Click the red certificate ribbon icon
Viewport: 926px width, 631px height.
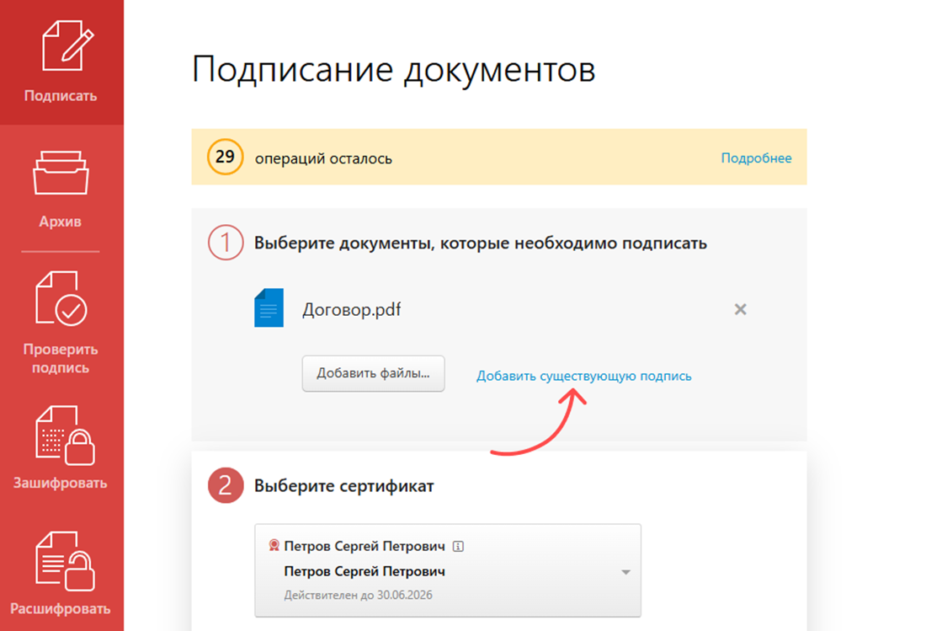(274, 546)
